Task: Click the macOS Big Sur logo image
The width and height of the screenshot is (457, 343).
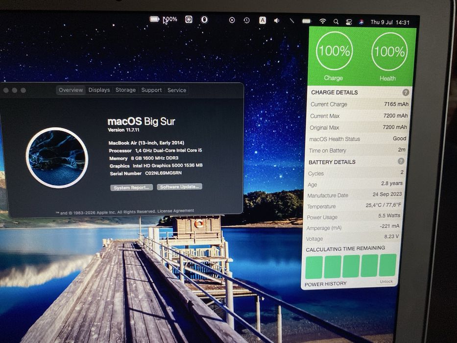Action: pos(57,157)
